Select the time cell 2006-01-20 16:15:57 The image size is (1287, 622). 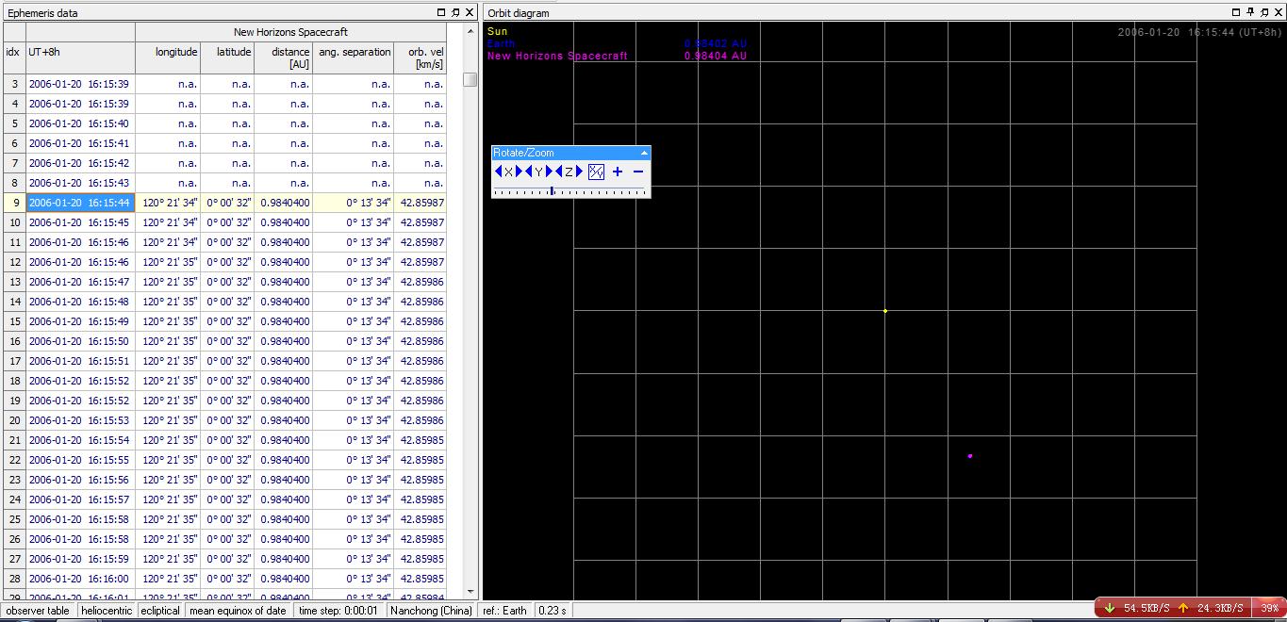[x=81, y=499]
